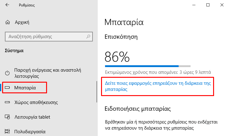Open Πολυδιεργασία settings page
The height and width of the screenshot is (136, 229).
pyautogui.click(x=30, y=132)
